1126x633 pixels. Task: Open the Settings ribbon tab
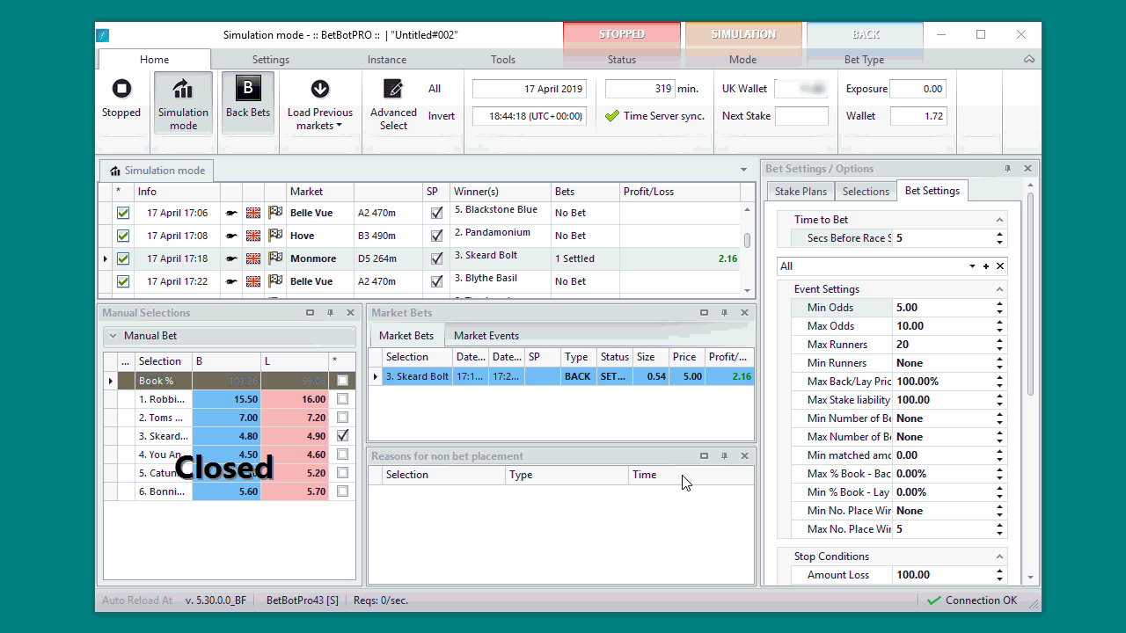[271, 60]
